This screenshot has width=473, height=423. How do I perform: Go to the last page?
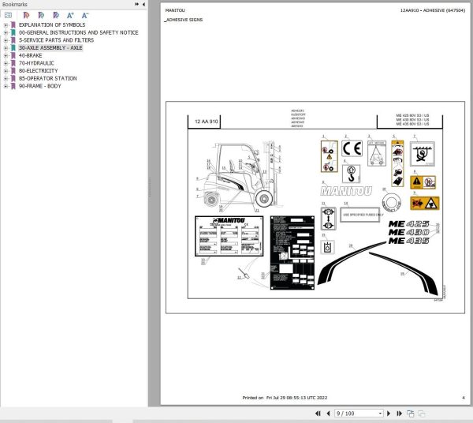(x=399, y=414)
